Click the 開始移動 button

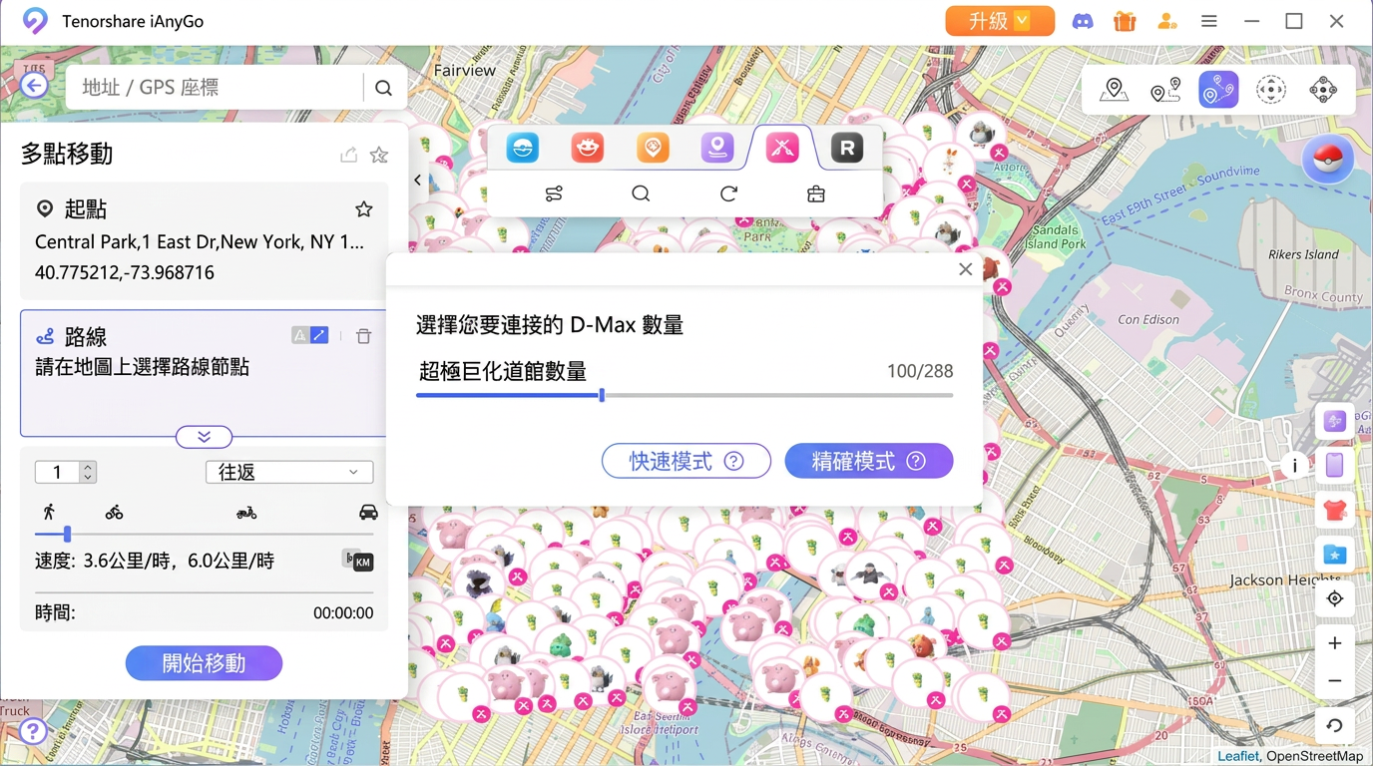[204, 663]
